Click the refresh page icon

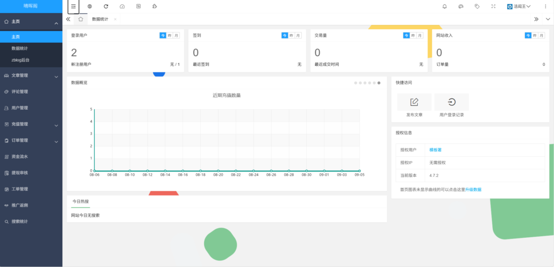tap(106, 6)
